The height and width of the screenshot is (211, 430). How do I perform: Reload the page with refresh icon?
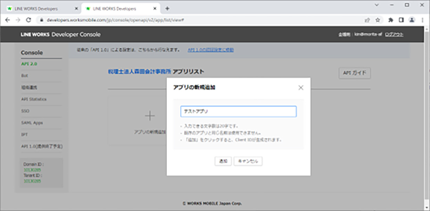tap(28, 20)
